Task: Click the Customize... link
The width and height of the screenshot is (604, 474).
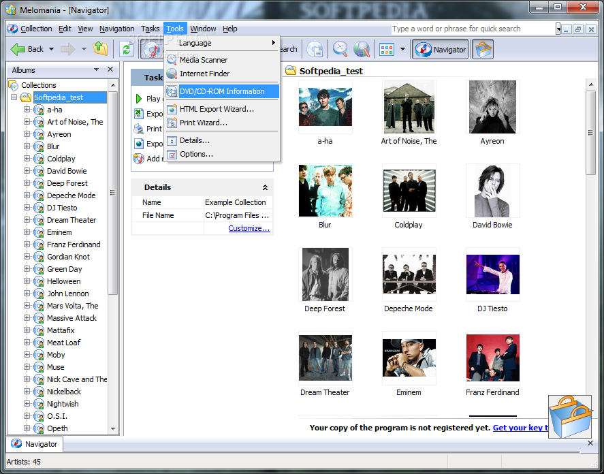Action: coord(249,228)
